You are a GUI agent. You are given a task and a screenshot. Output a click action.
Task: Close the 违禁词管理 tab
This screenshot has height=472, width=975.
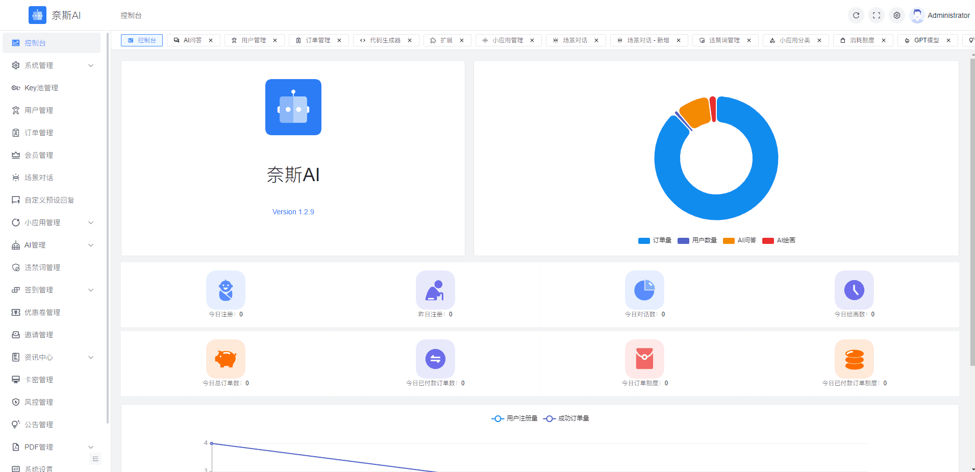pyautogui.click(x=749, y=40)
